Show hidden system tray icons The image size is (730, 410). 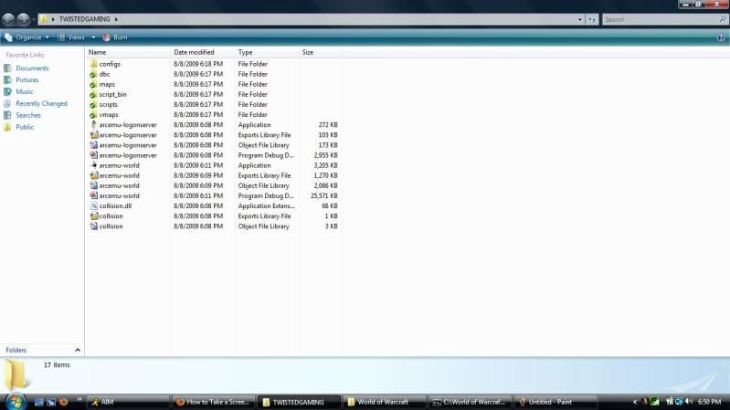click(x=635, y=402)
